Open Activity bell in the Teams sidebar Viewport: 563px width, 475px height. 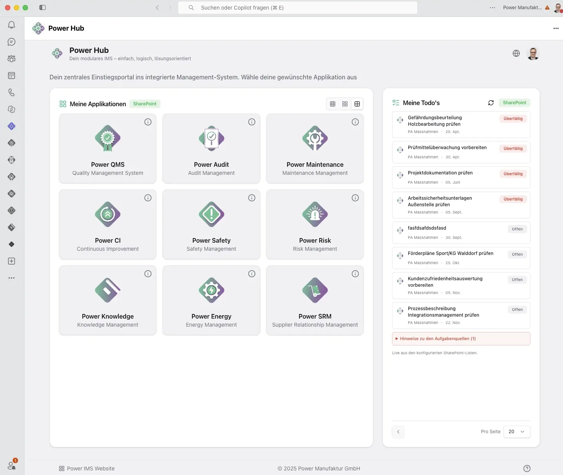point(11,25)
